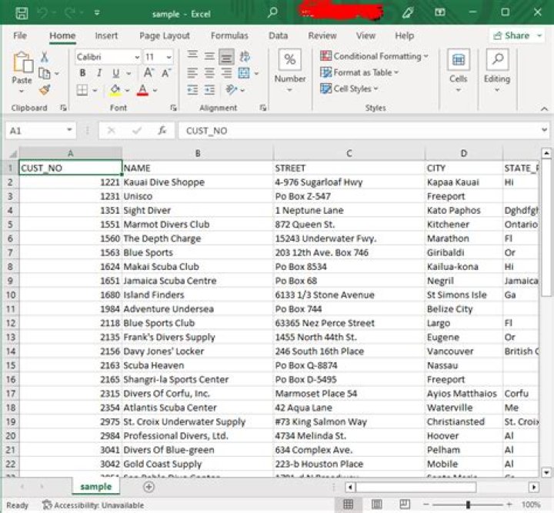
Task: Switch to Page Layout view icon
Action: tap(377, 505)
